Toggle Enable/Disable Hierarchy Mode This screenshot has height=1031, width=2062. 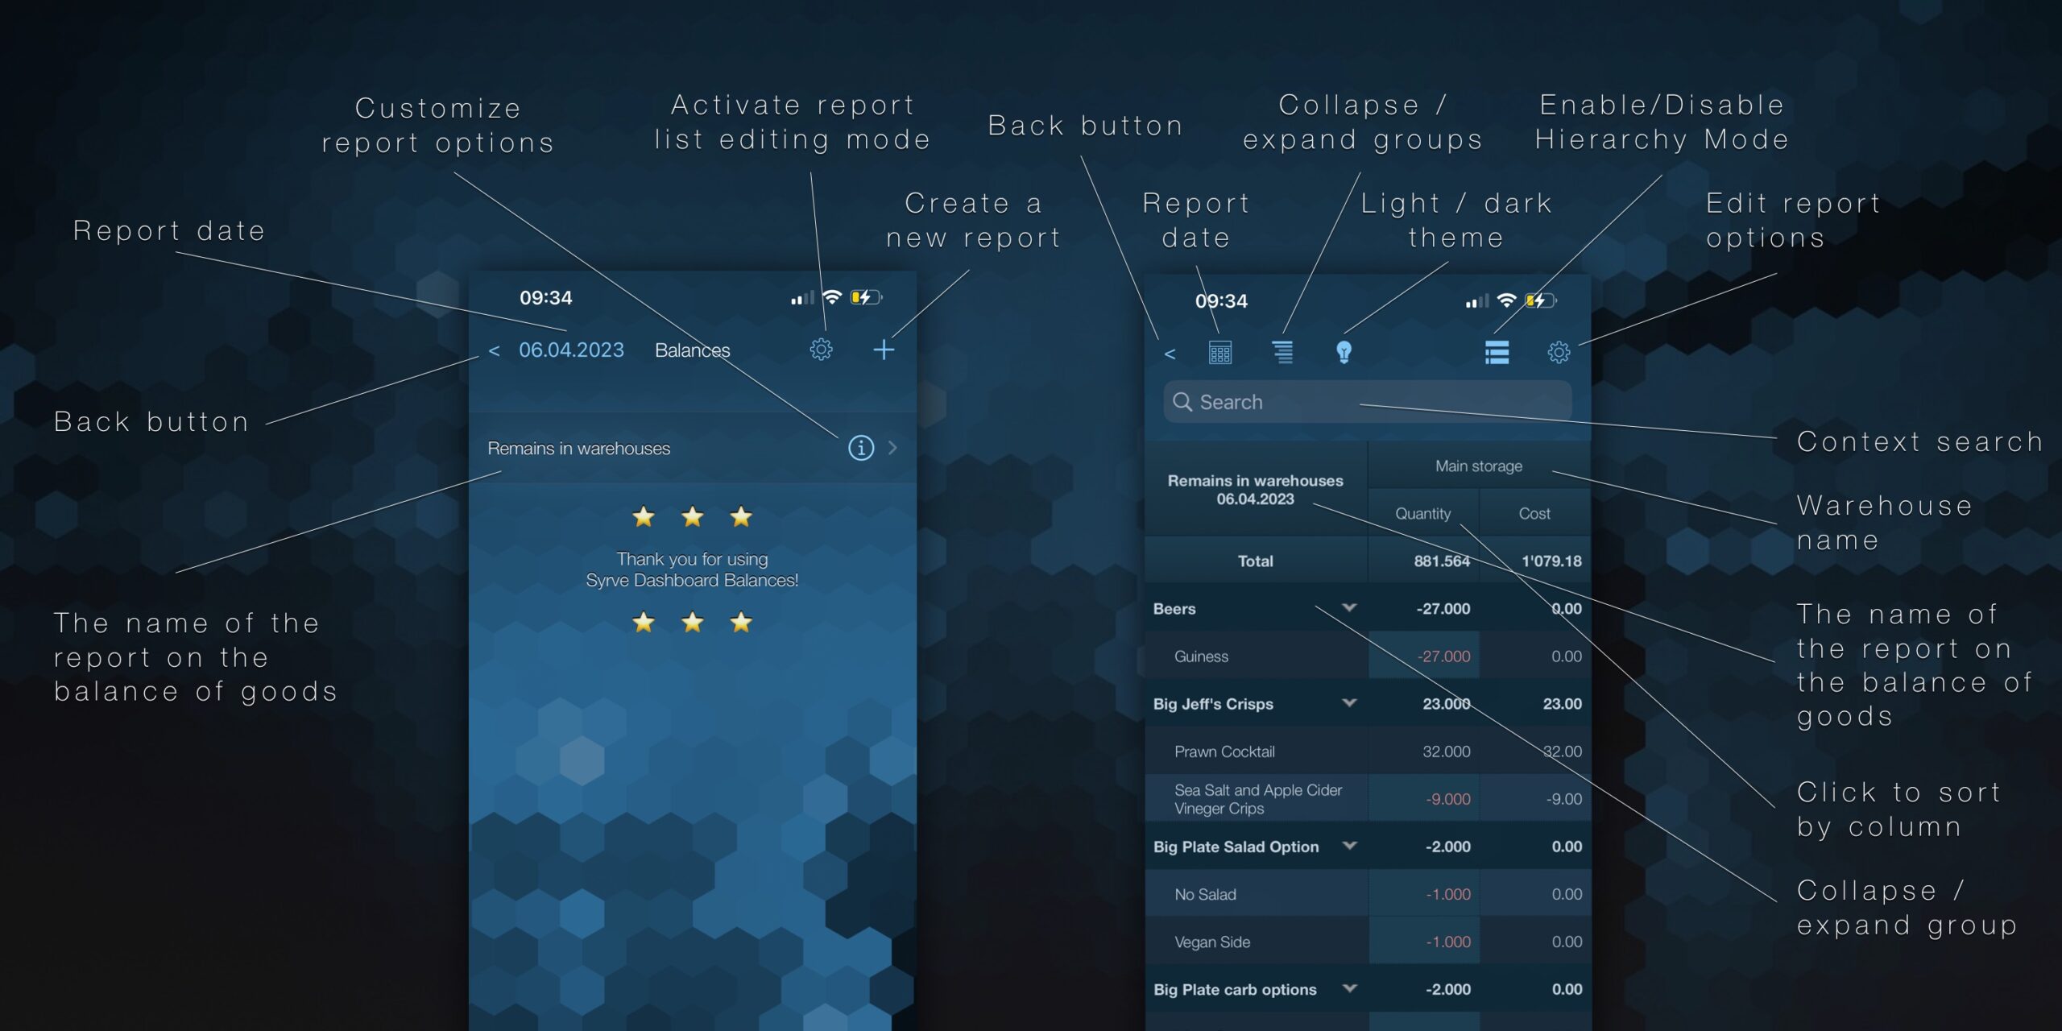(1497, 351)
